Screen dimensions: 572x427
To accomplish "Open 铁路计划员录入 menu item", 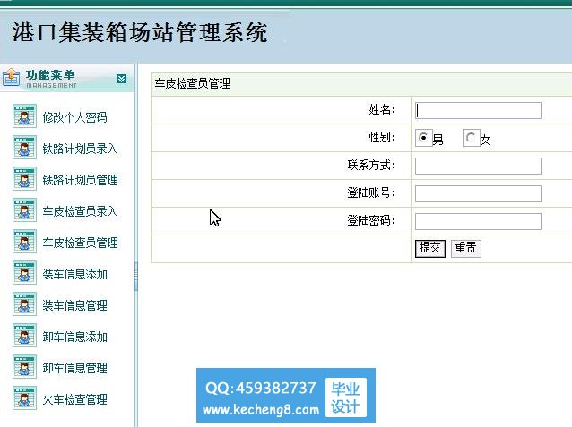I will click(81, 149).
